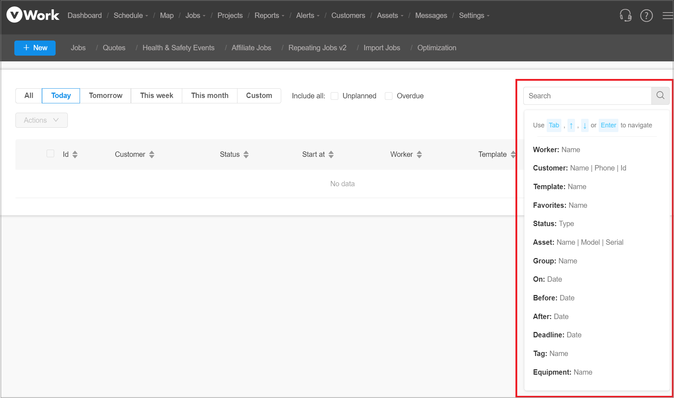Image resolution: width=674 pixels, height=398 pixels.
Task: Open the help question mark icon
Action: coord(646,15)
